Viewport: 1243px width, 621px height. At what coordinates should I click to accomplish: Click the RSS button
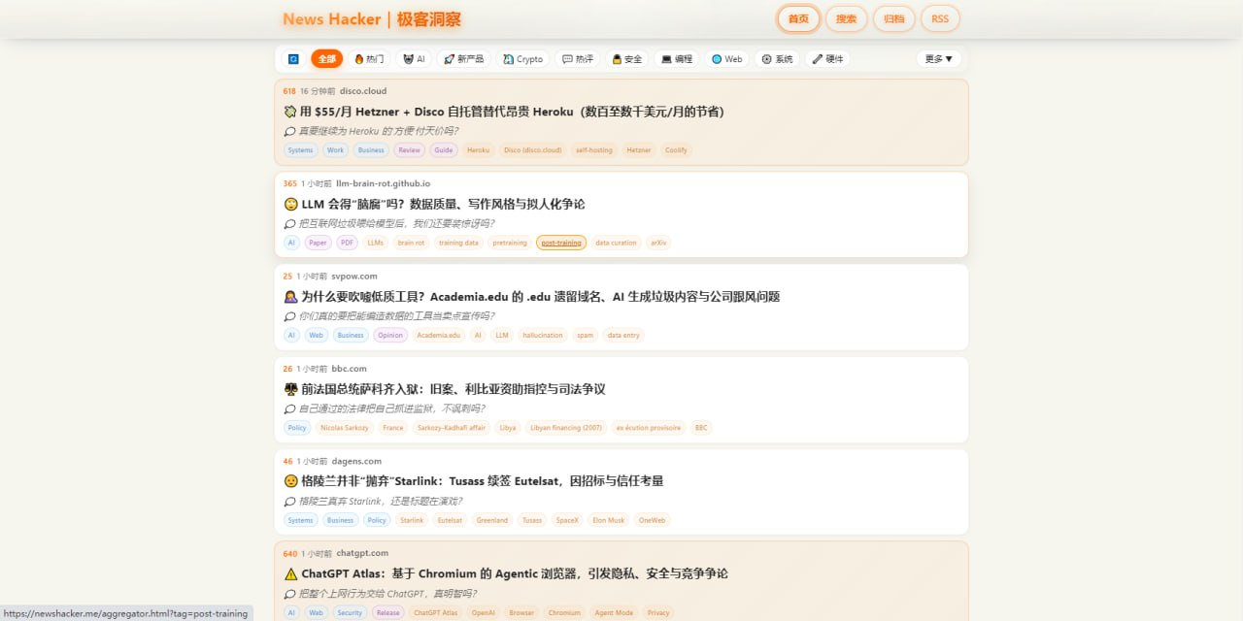pyautogui.click(x=939, y=18)
